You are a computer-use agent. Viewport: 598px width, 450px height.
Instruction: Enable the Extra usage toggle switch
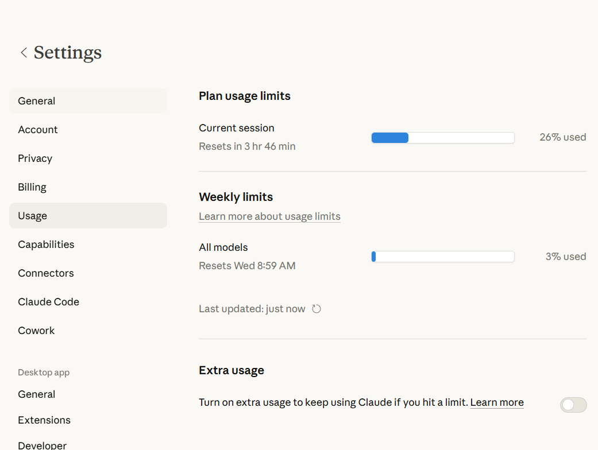pyautogui.click(x=573, y=405)
